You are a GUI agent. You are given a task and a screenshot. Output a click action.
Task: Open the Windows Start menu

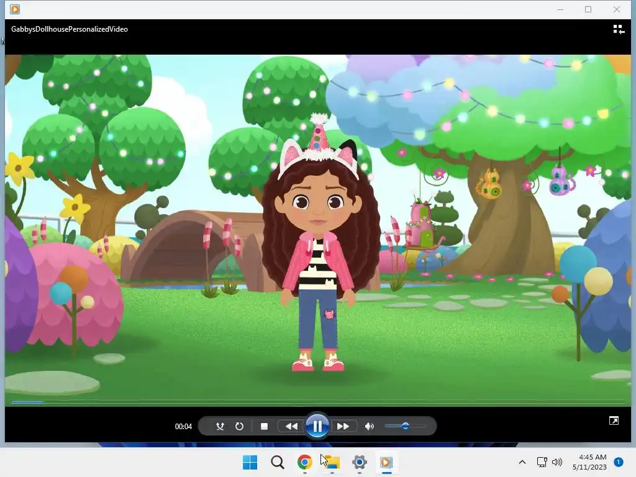tap(250, 462)
